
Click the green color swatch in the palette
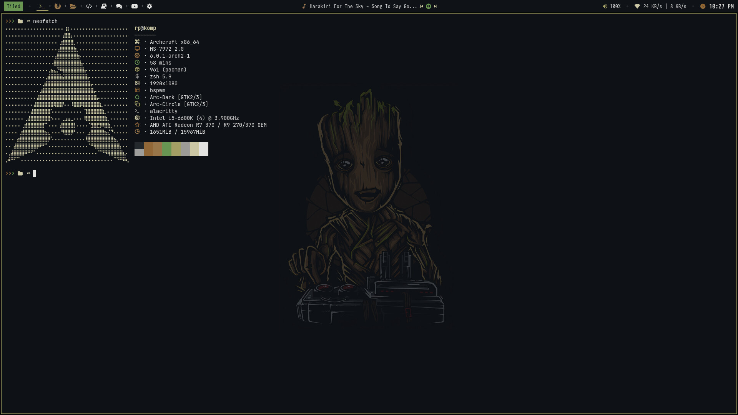tap(167, 149)
